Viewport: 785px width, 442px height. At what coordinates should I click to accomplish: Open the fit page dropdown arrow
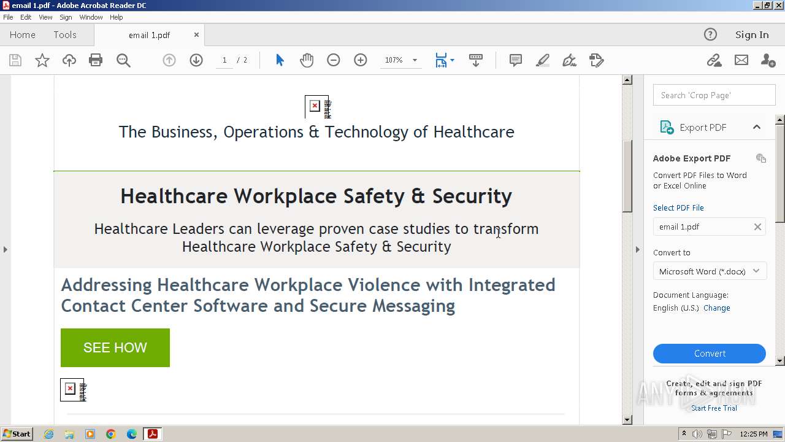pos(453,60)
